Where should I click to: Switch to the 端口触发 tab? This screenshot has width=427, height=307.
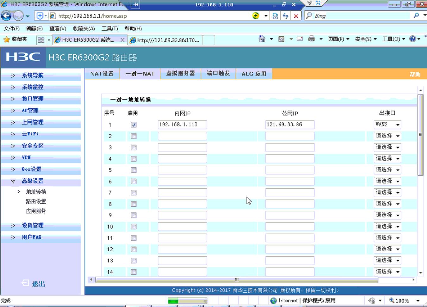tap(218, 74)
